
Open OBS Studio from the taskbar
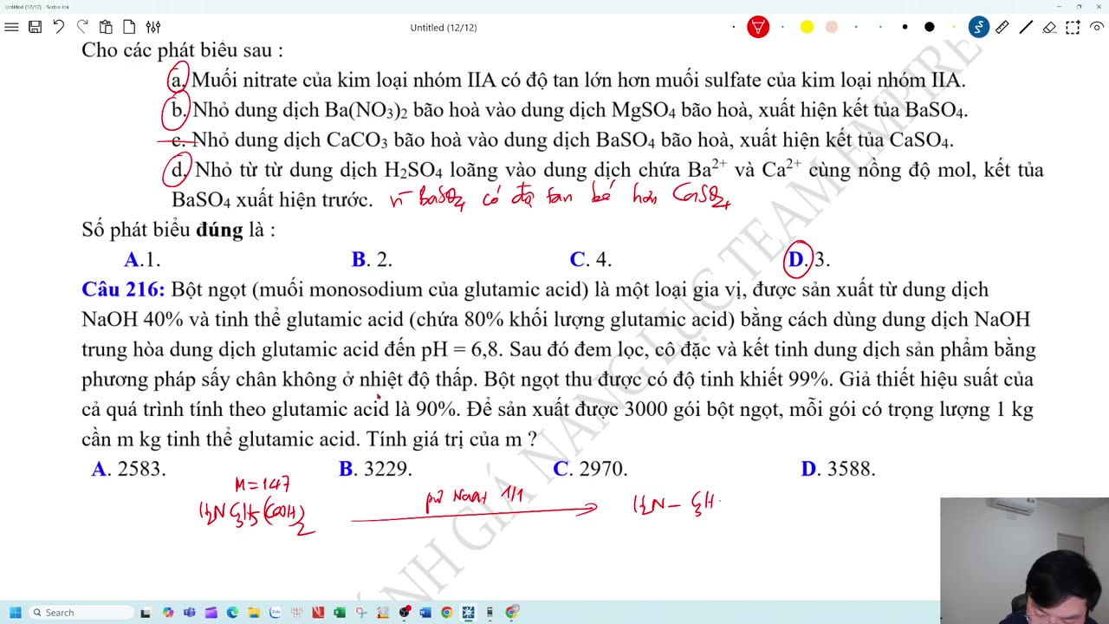(x=404, y=613)
